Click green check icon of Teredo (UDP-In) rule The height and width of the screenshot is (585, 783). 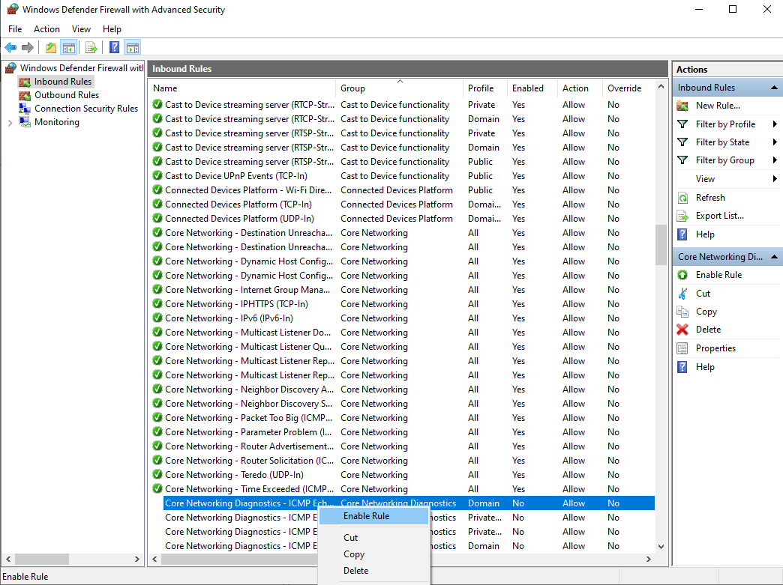click(157, 474)
